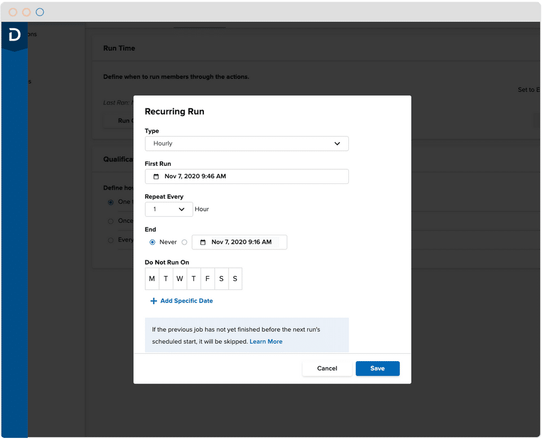The height and width of the screenshot is (439, 542).
Task: Click calendar icon in End date field
Action: (x=203, y=242)
